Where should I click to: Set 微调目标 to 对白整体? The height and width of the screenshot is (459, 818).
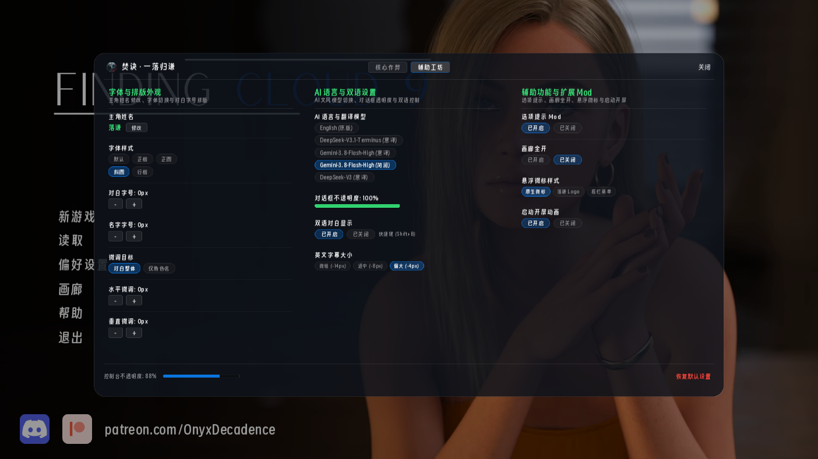pyautogui.click(x=125, y=268)
